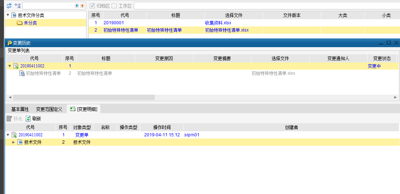
Task: Click the 技术文件分类 root label
Action: click(31, 15)
